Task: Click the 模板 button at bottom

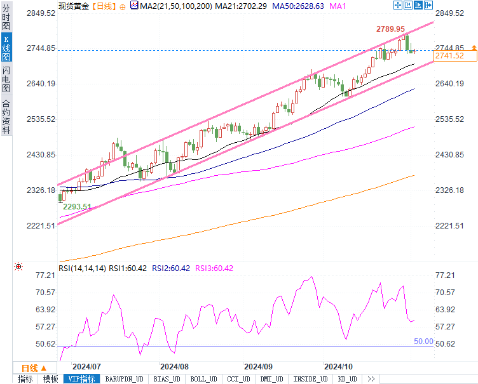Action: (x=51, y=379)
